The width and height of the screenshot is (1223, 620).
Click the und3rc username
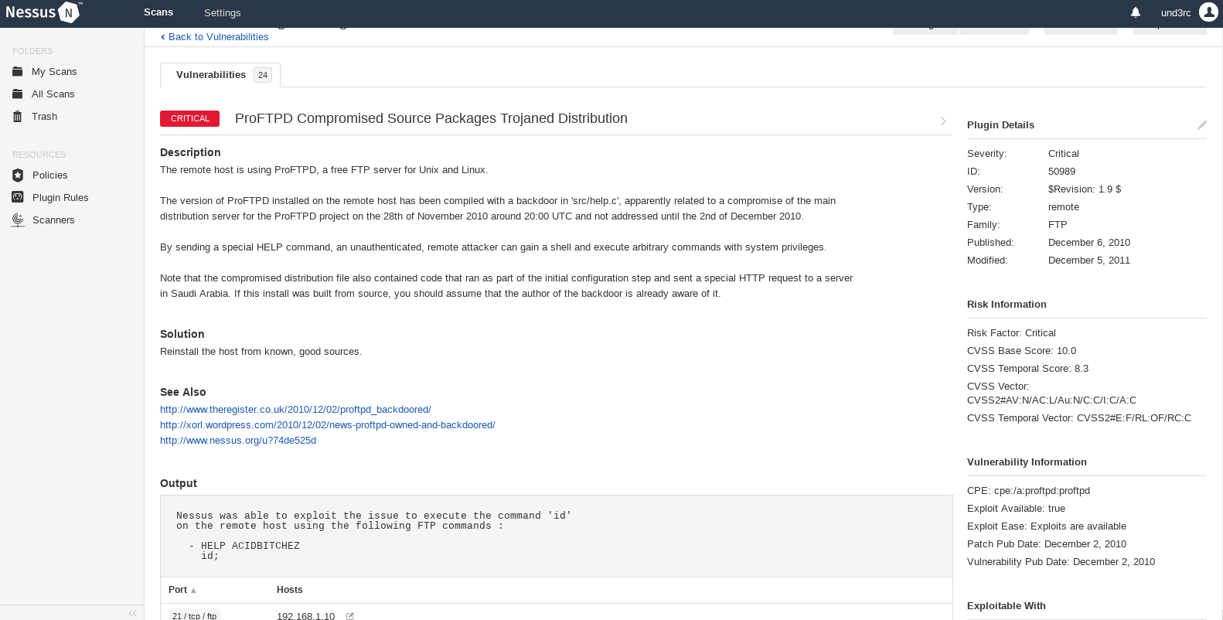pos(1175,12)
